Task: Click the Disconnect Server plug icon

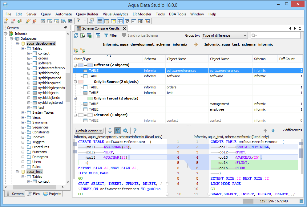Action: click(x=35, y=21)
